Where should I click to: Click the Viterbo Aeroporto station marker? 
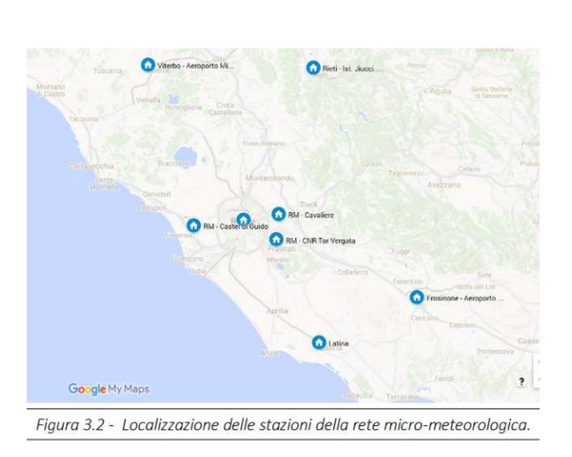click(x=148, y=65)
